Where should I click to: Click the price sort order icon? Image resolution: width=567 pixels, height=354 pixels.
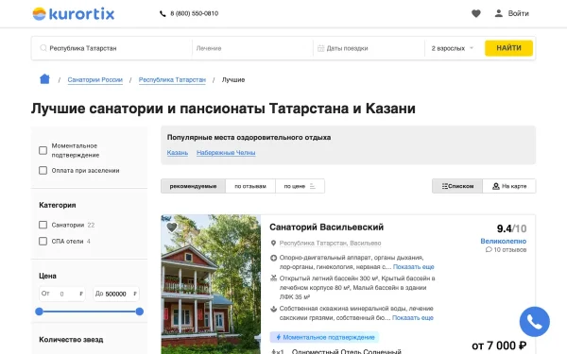pos(313,186)
